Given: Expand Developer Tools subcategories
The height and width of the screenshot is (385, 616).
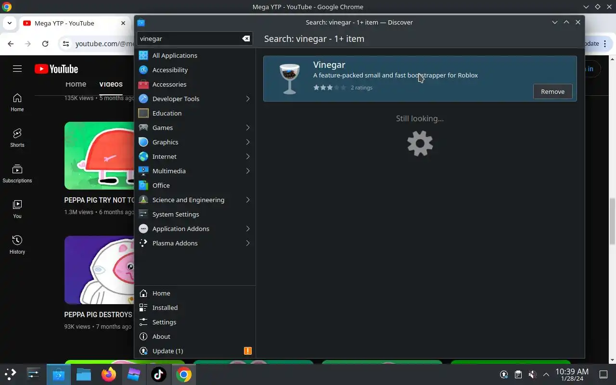Looking at the screenshot, I should pyautogui.click(x=248, y=99).
